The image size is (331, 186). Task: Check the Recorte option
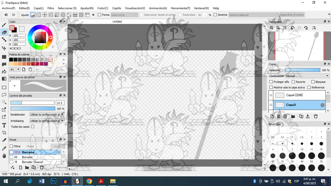293,82
